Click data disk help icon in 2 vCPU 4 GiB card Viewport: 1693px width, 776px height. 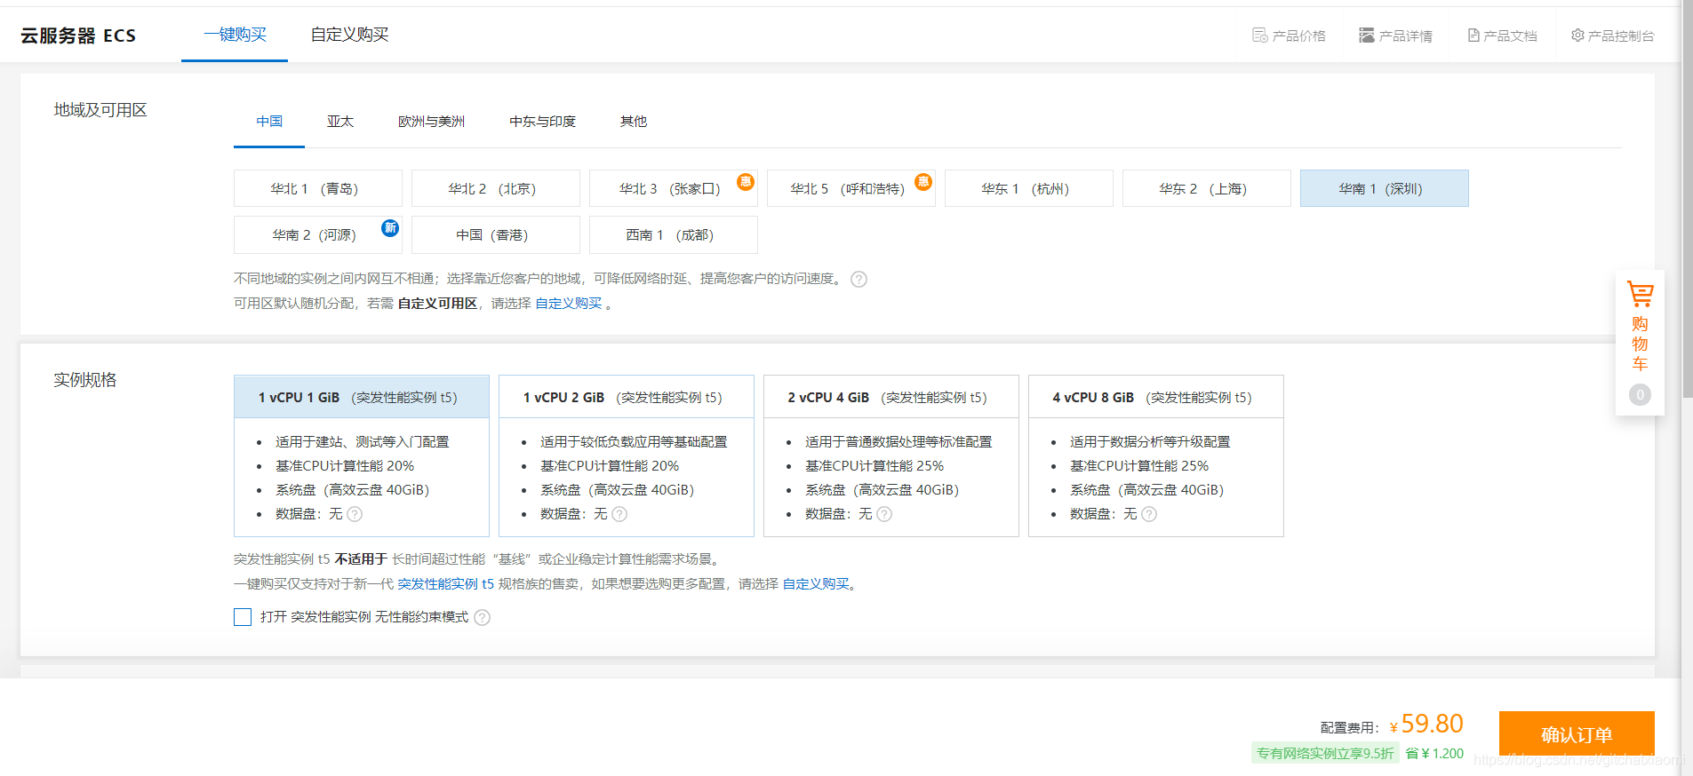pos(884,514)
